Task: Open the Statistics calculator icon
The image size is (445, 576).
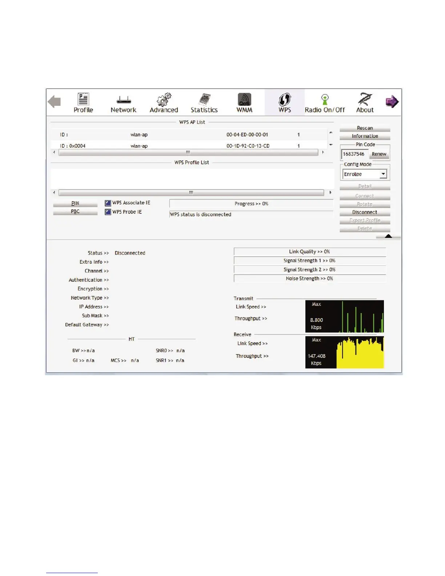Action: (x=205, y=99)
